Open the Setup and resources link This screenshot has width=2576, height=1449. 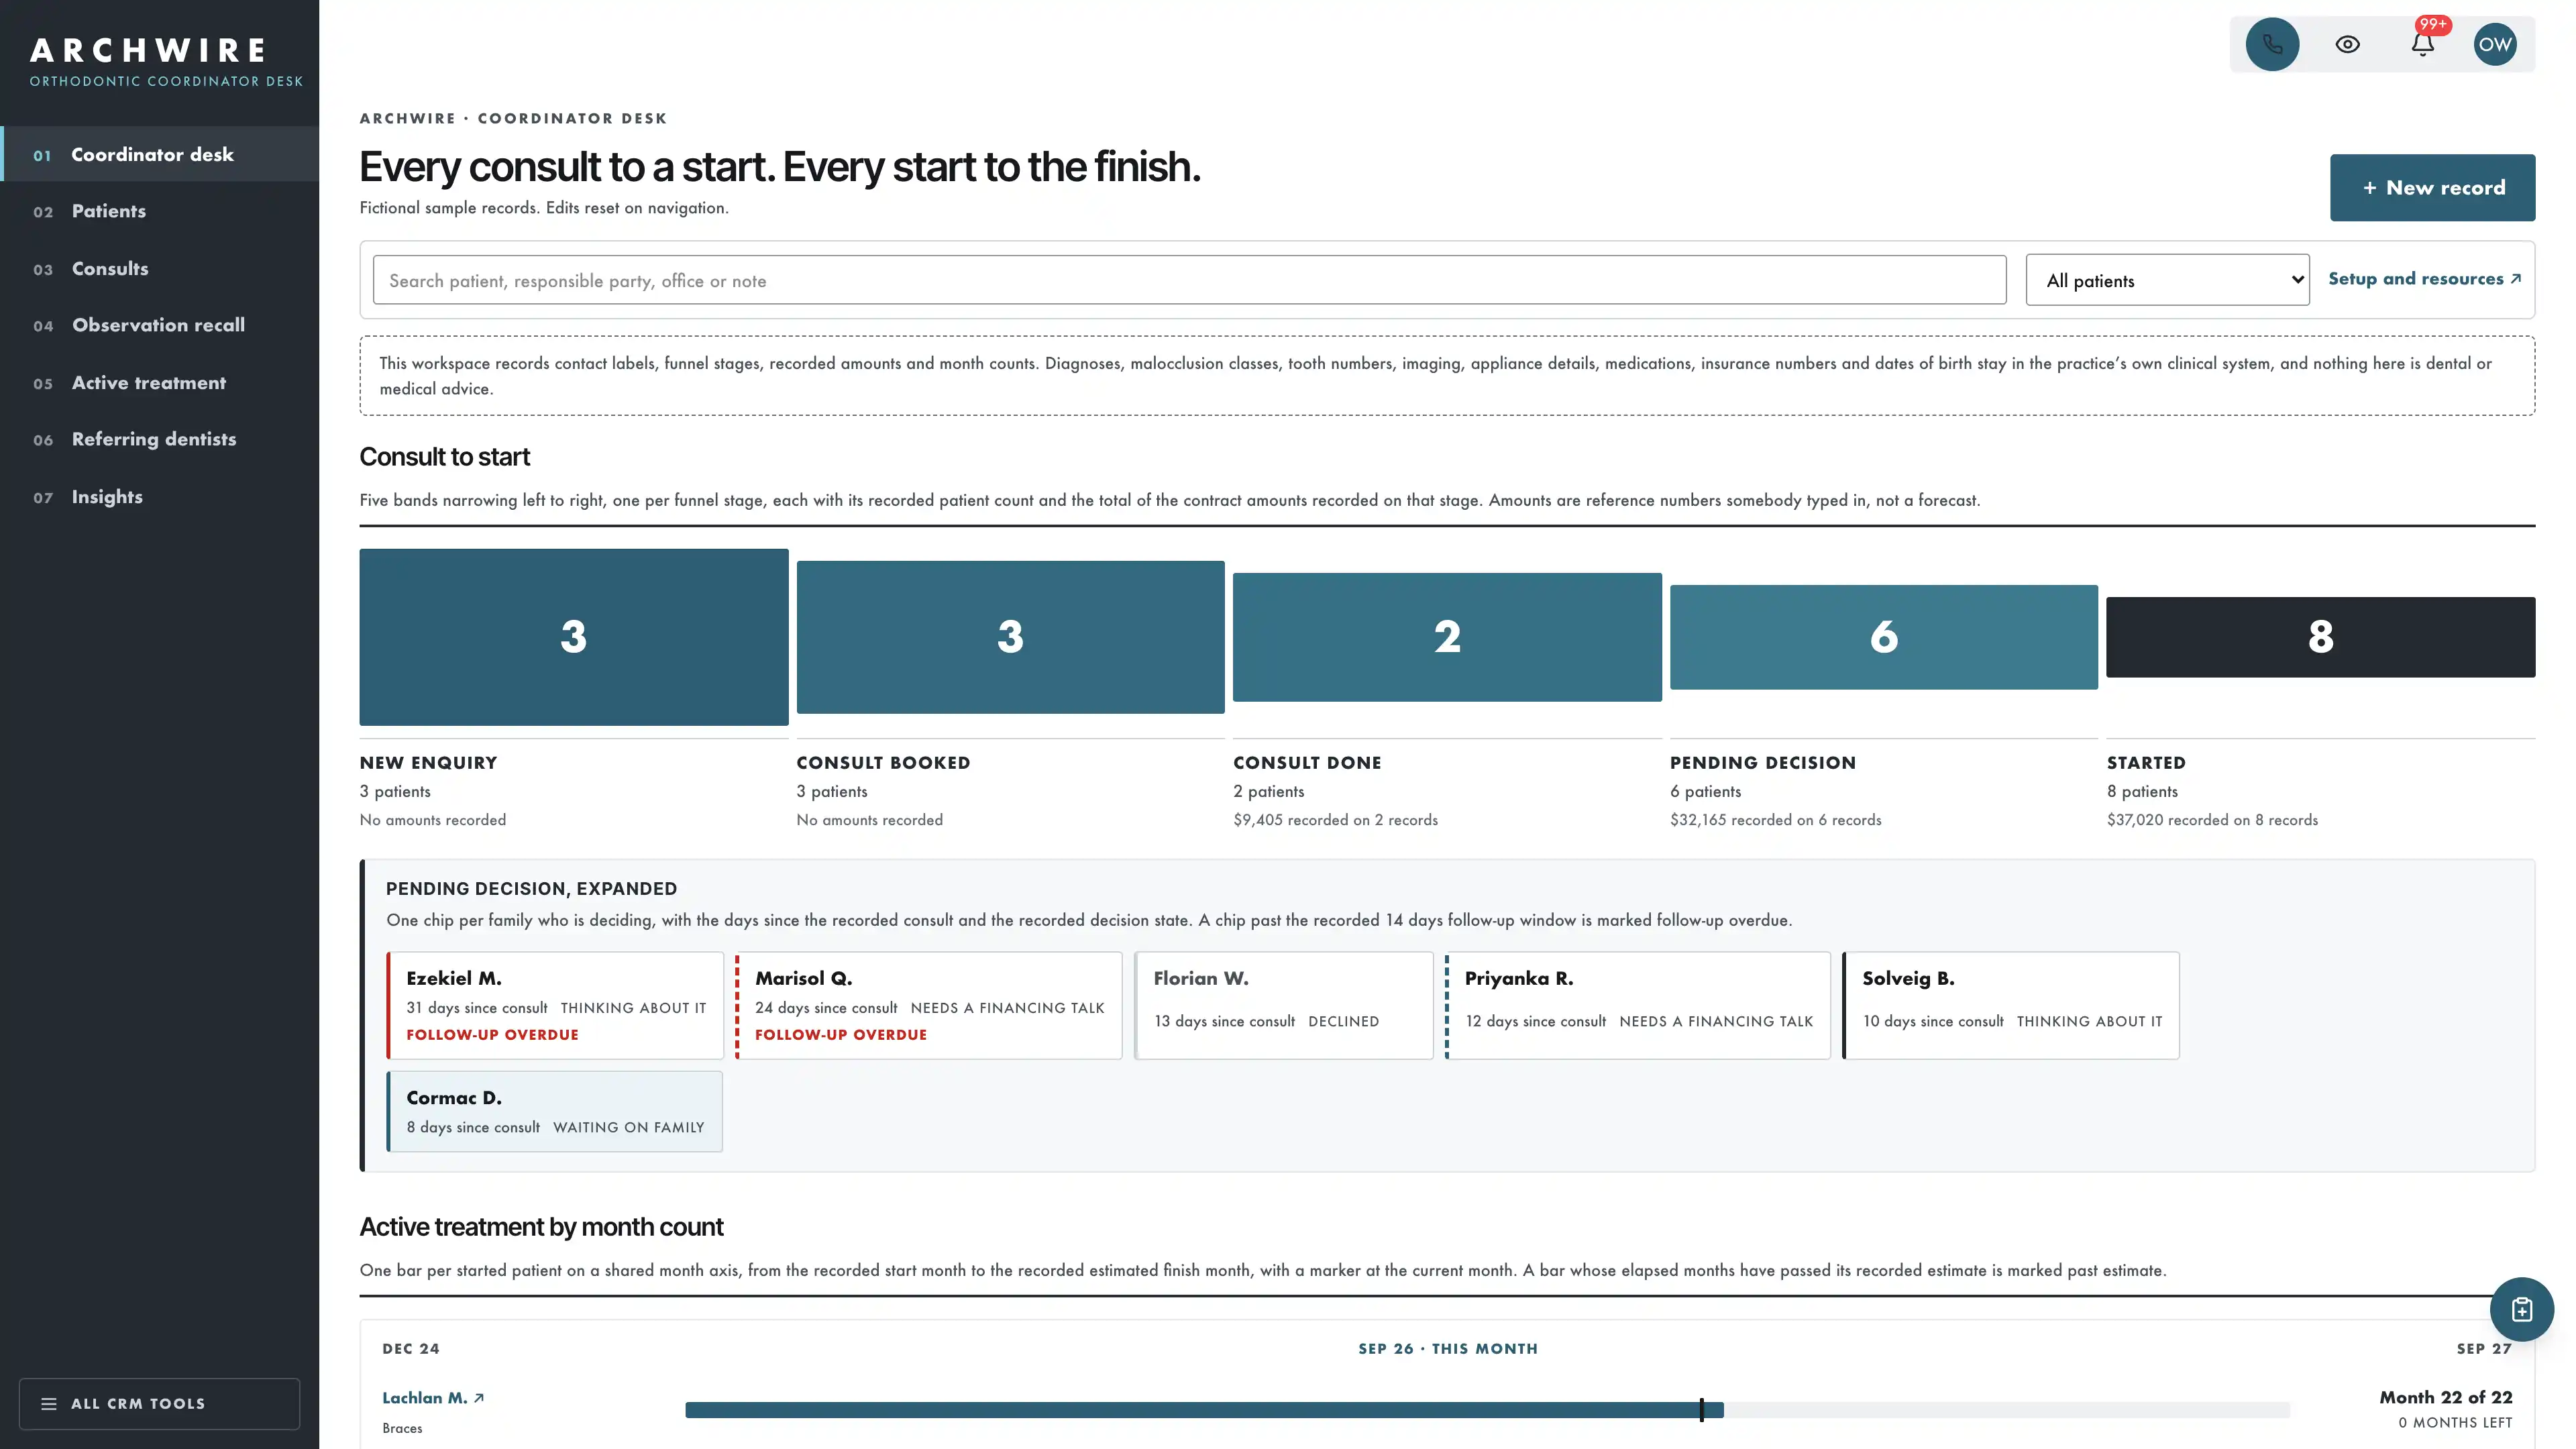click(x=2424, y=279)
